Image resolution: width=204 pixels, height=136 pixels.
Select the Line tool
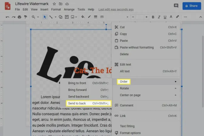[x=51, y=17]
